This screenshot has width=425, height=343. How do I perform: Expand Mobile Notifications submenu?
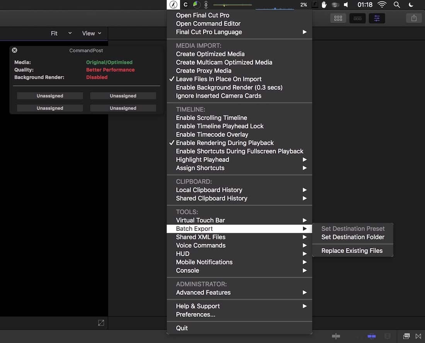pyautogui.click(x=239, y=262)
